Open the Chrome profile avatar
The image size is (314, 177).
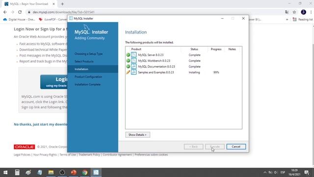tap(303, 12)
